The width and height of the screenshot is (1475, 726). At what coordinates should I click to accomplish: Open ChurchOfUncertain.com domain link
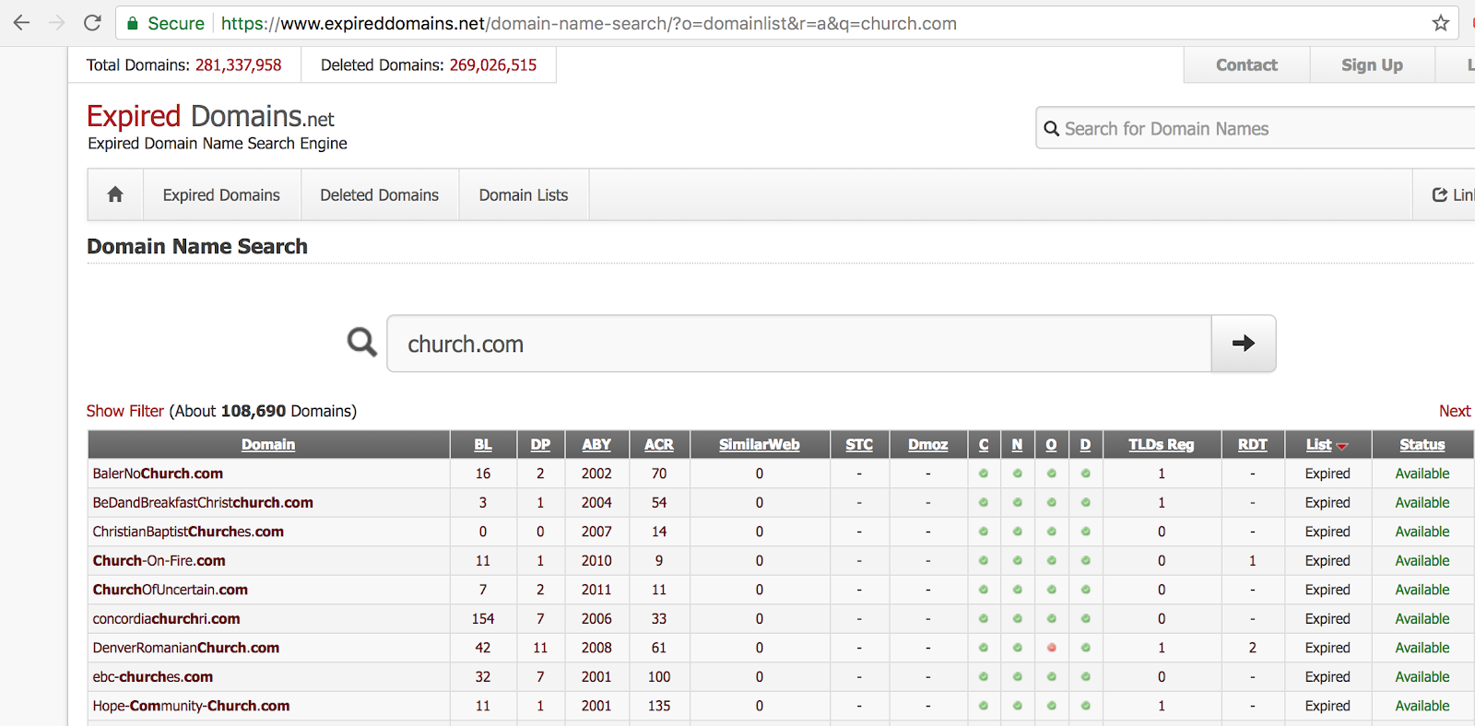click(170, 590)
